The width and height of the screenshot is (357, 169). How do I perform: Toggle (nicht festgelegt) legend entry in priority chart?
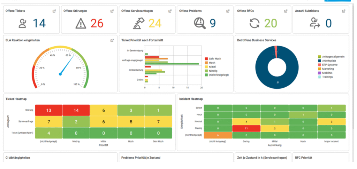point(217,75)
